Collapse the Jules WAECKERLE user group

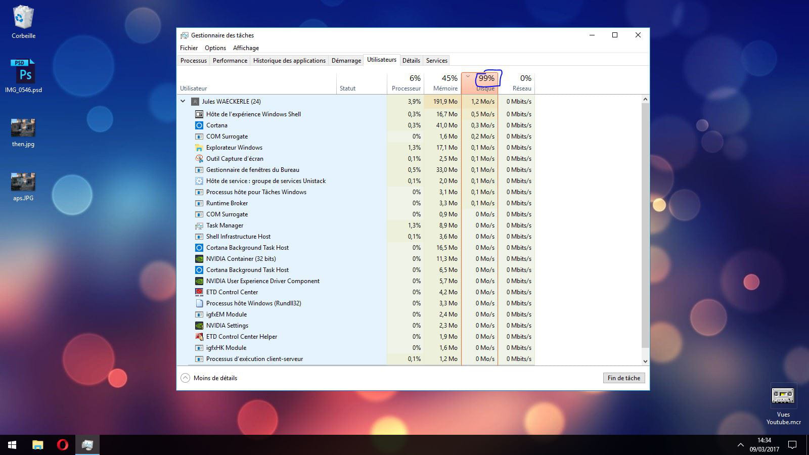(x=183, y=102)
